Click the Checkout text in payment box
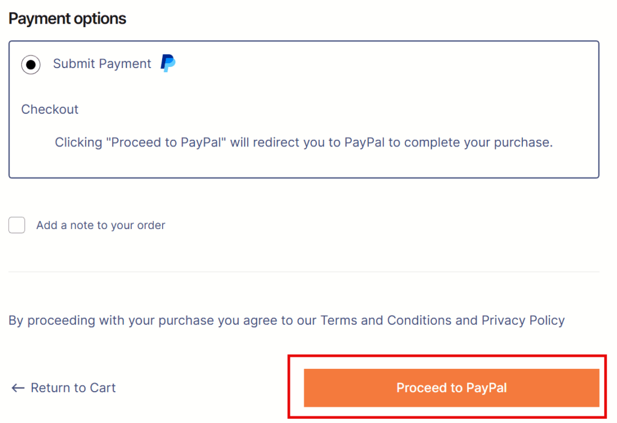 tap(50, 110)
